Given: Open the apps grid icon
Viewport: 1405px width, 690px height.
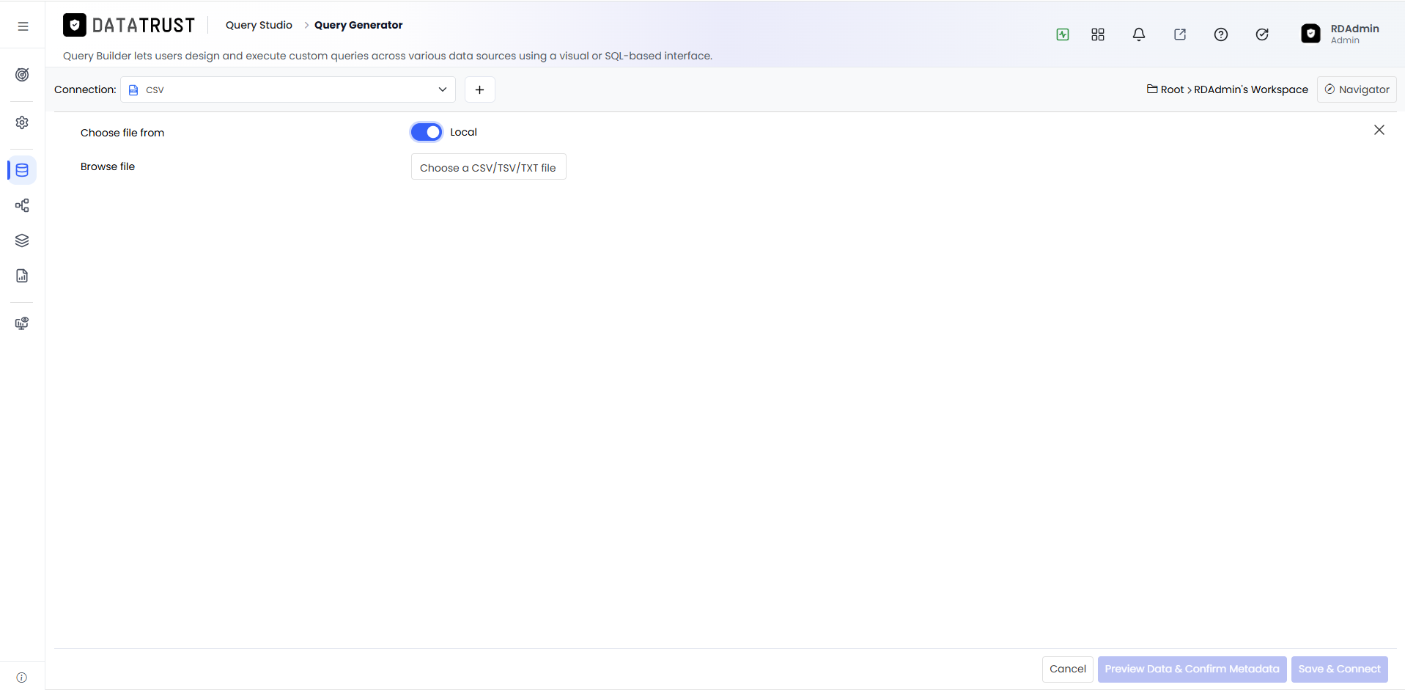Looking at the screenshot, I should (1098, 34).
